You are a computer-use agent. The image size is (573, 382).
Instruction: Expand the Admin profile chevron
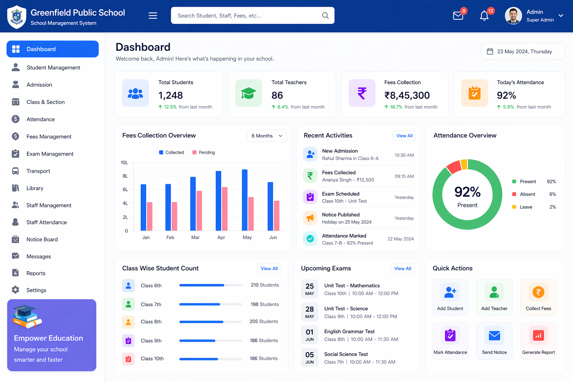coord(561,16)
